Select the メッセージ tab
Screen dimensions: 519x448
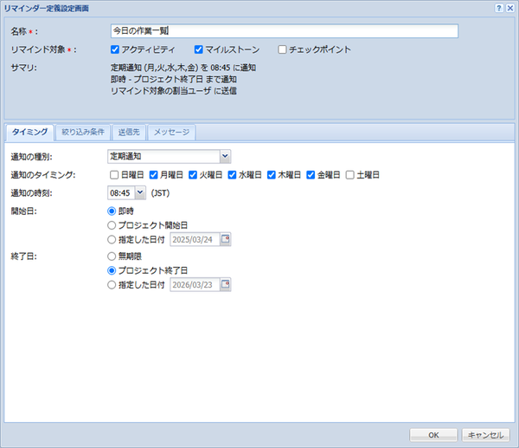click(172, 133)
